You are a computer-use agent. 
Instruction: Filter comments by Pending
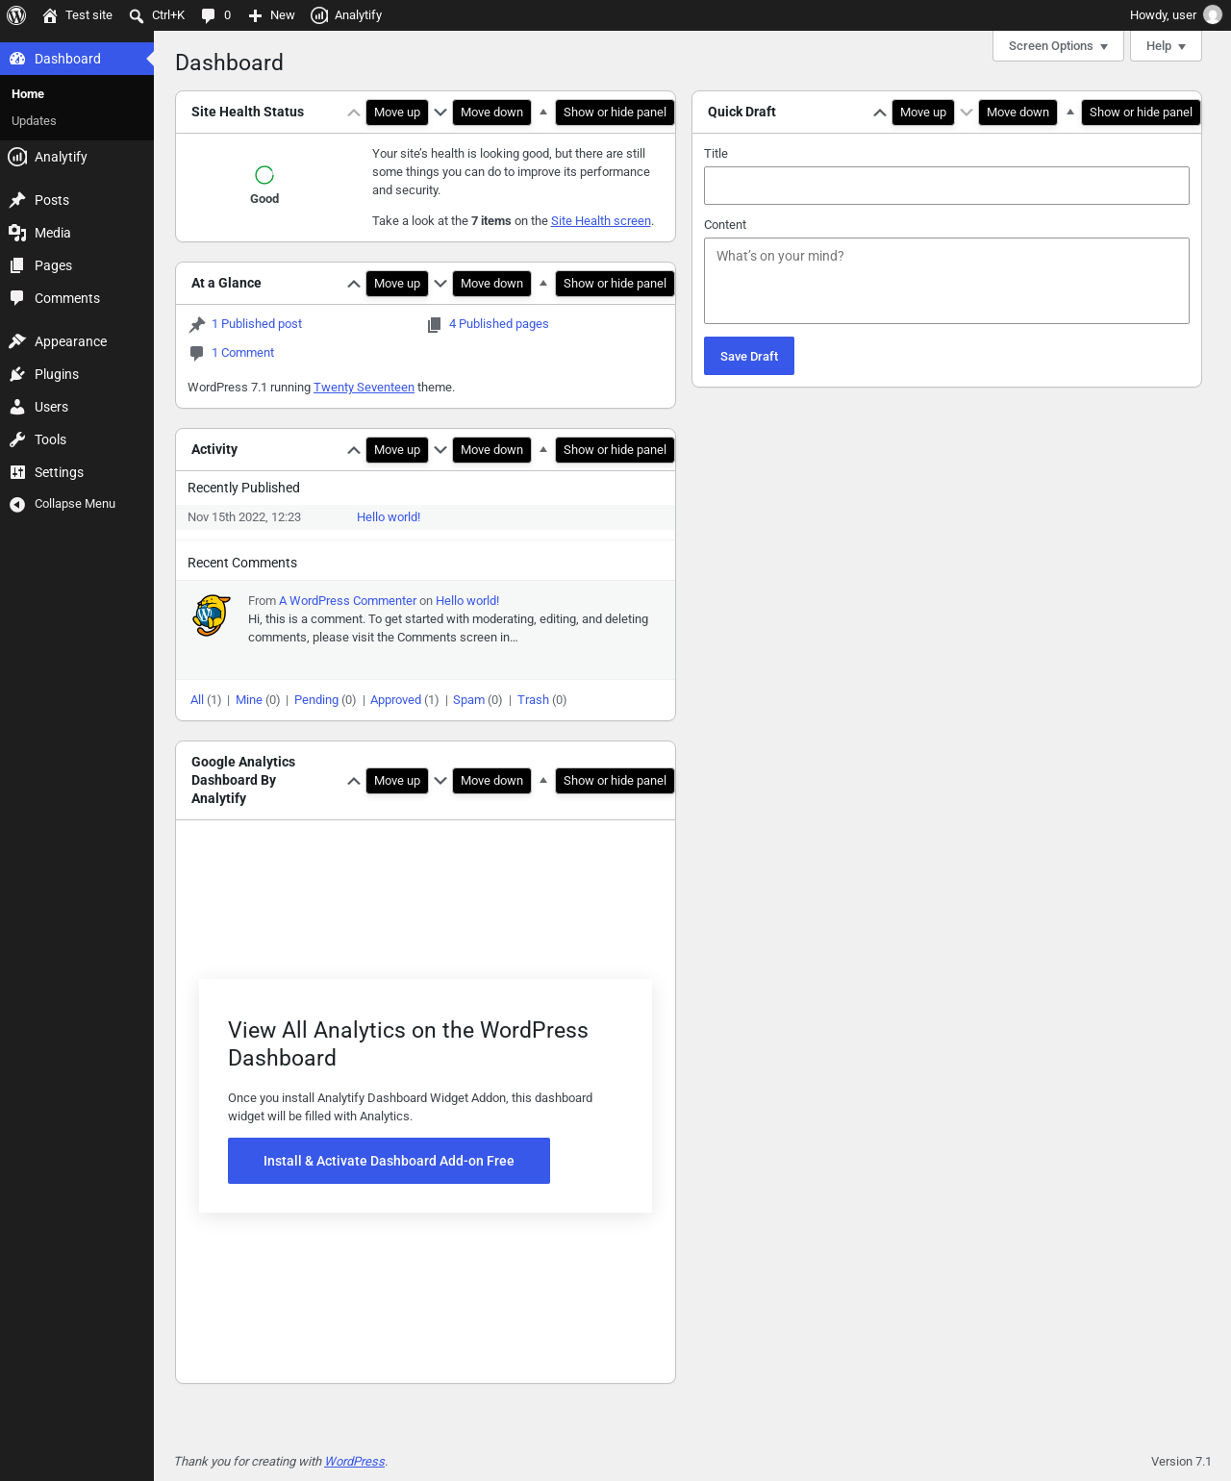[316, 700]
